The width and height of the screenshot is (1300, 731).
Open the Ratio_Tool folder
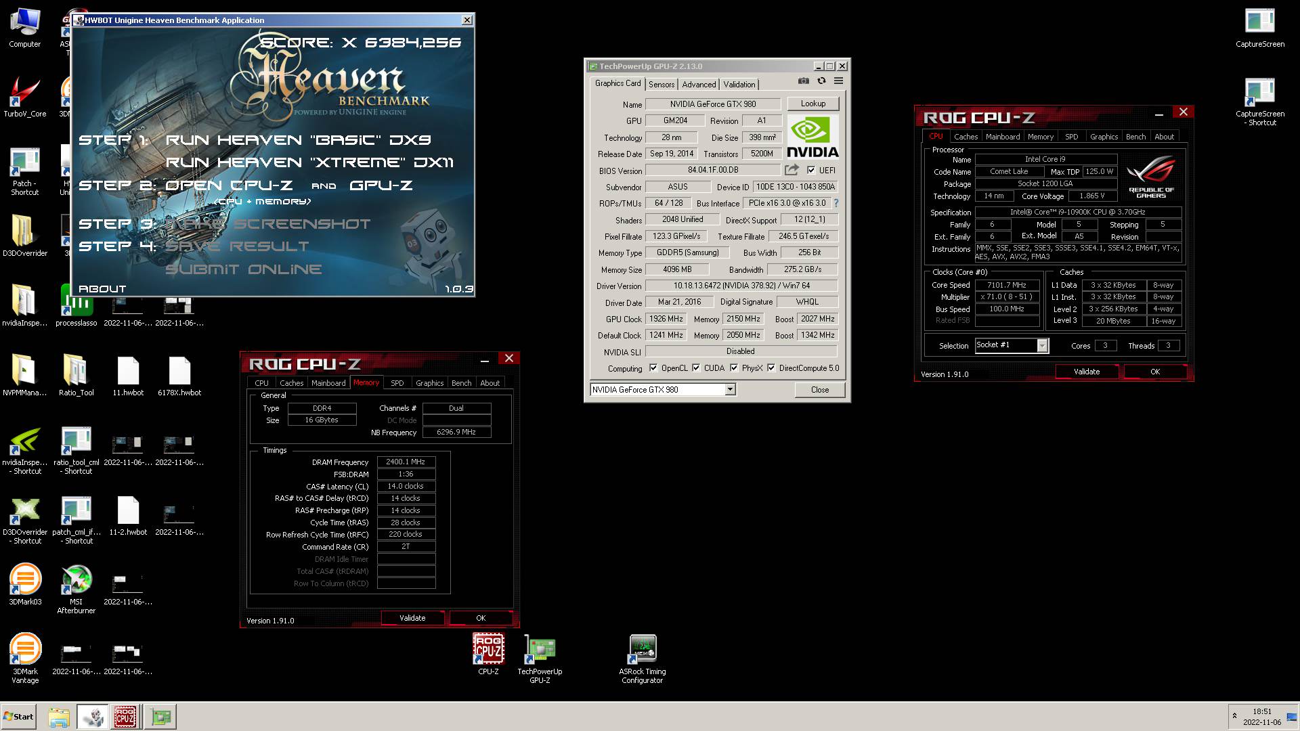(76, 375)
